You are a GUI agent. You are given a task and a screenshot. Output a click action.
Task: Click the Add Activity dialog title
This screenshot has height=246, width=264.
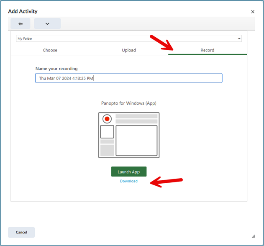pos(23,11)
